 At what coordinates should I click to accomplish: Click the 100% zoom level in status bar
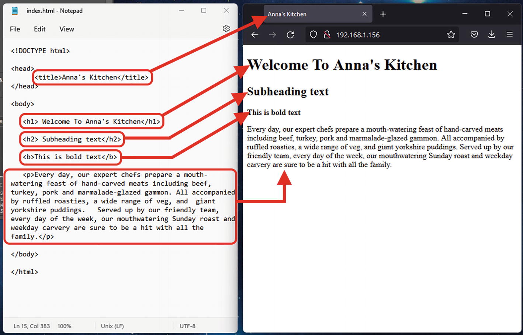click(64, 326)
